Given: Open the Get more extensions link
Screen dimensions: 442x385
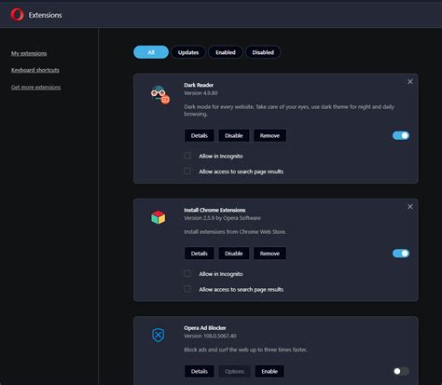Looking at the screenshot, I should click(x=36, y=87).
